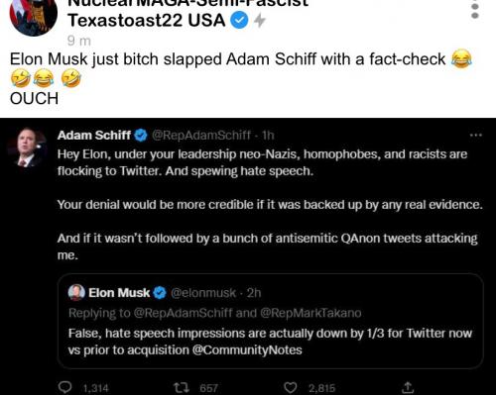Viewport: 496px width, 395px height.
Task: Click the share upload icon
Action: click(408, 388)
